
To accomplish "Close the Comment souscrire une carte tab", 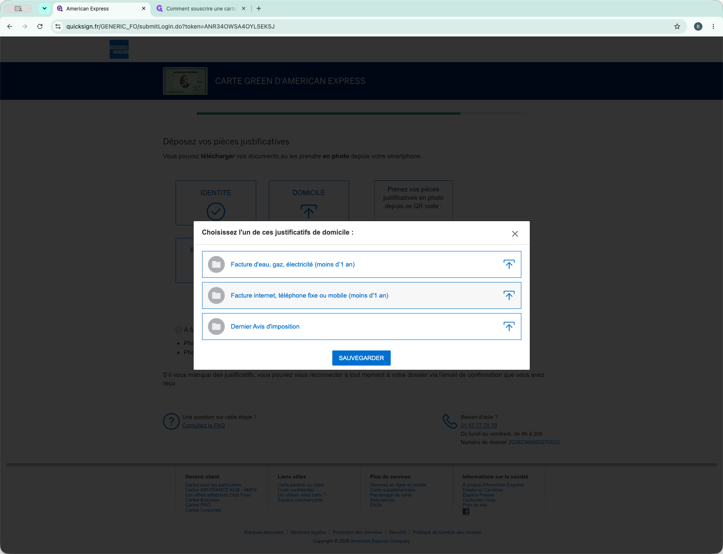I will coord(244,8).
